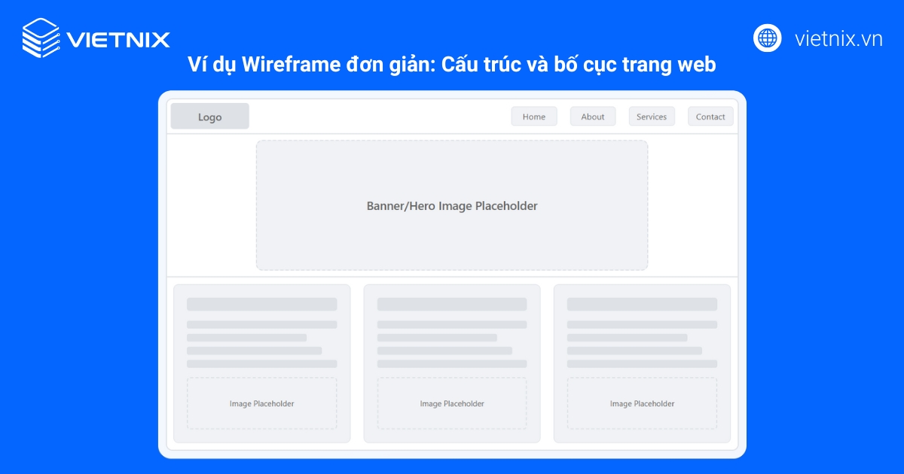Select the middle card's Image Placeholder
Image resolution: width=904 pixels, height=474 pixels.
coord(452,403)
